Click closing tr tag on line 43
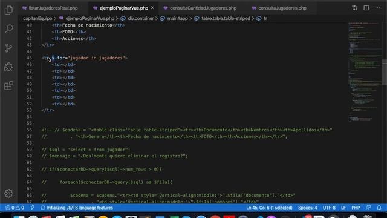 coord(48,45)
